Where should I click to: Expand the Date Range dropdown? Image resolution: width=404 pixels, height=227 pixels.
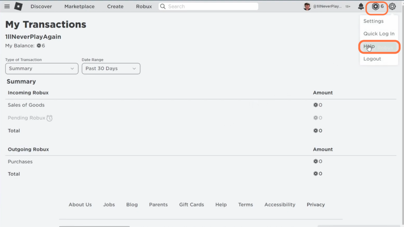[111, 69]
